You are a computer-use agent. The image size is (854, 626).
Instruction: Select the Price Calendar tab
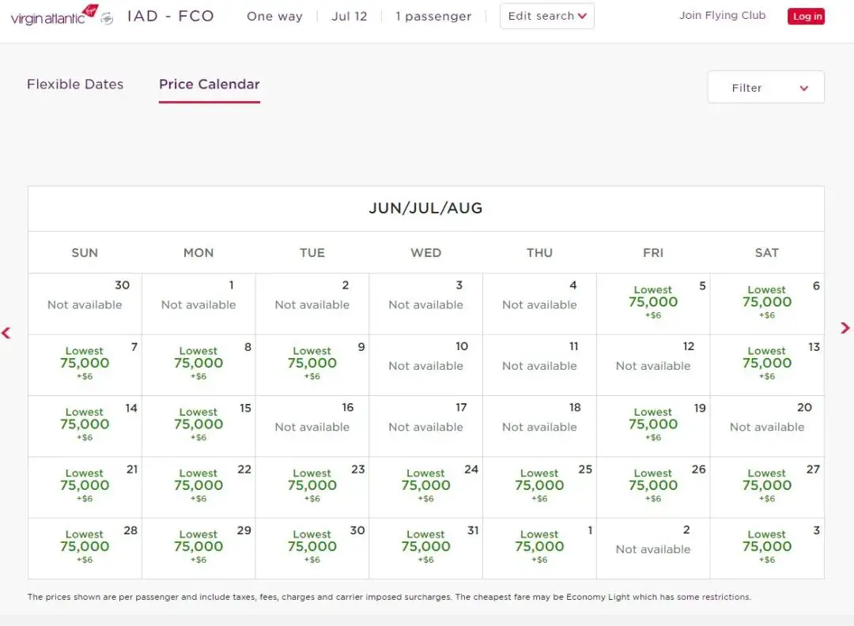click(209, 85)
